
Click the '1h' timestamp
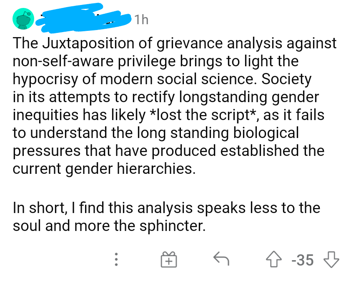tap(142, 19)
